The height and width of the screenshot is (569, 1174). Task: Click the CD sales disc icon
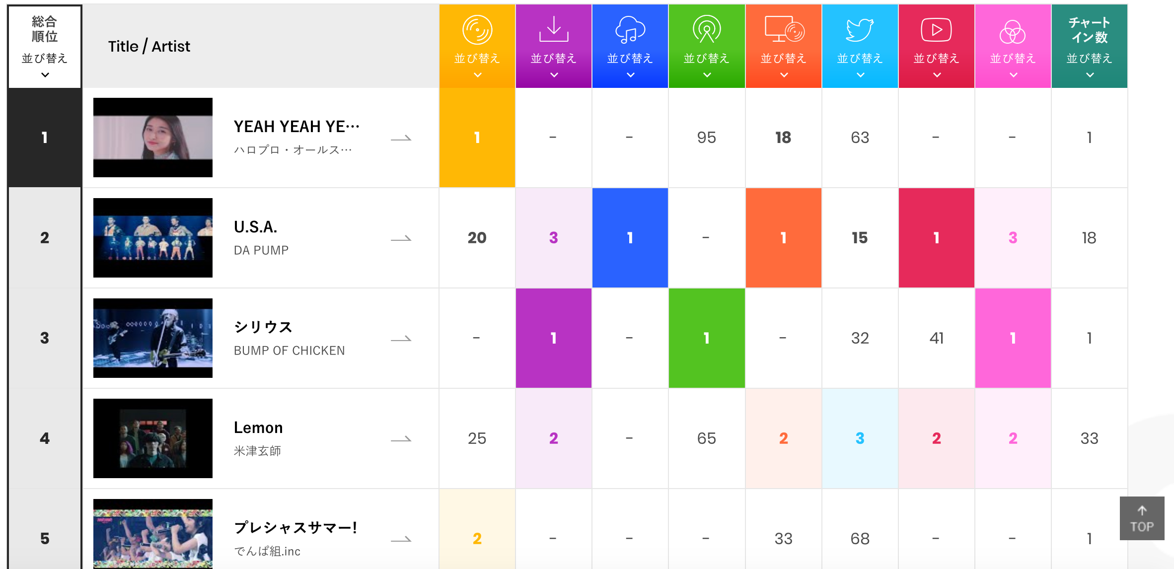coord(477,30)
